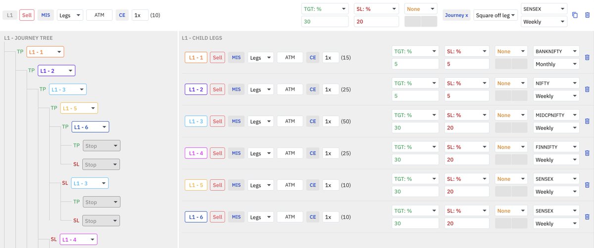This screenshot has width=594, height=248.
Task: Open the BANKNIFTY index dropdown
Action: coord(556,51)
